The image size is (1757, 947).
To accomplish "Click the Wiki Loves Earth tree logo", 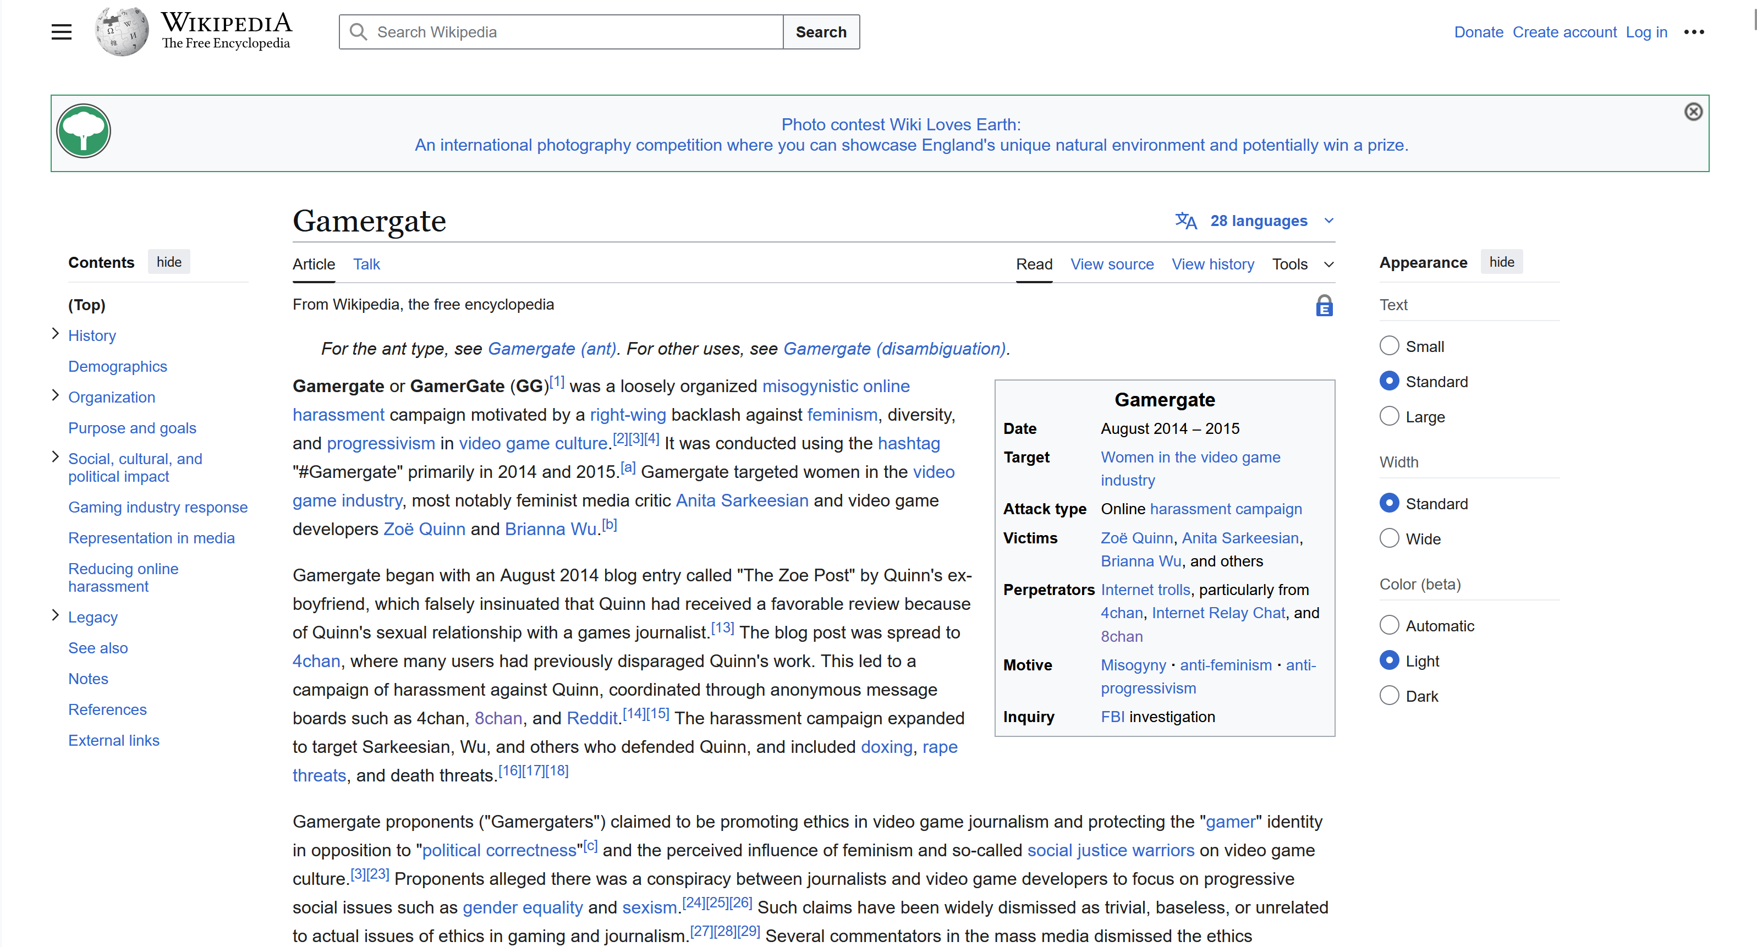I will pyautogui.click(x=83, y=131).
